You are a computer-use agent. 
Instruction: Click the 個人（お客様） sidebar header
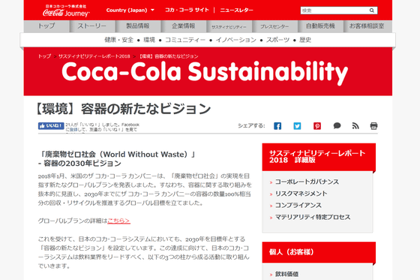point(319,252)
